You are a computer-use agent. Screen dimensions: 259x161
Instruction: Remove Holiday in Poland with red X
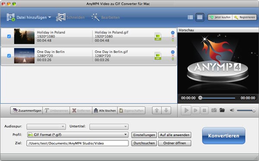coord(173,36)
